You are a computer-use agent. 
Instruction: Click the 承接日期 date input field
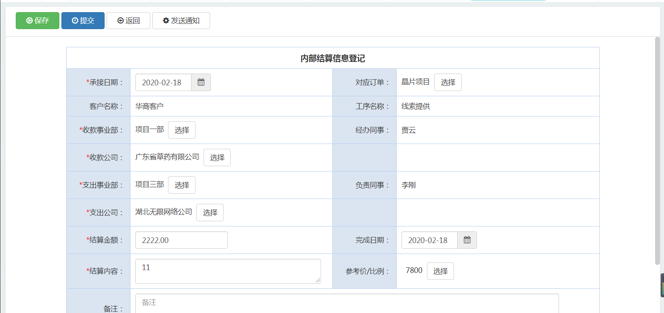163,82
